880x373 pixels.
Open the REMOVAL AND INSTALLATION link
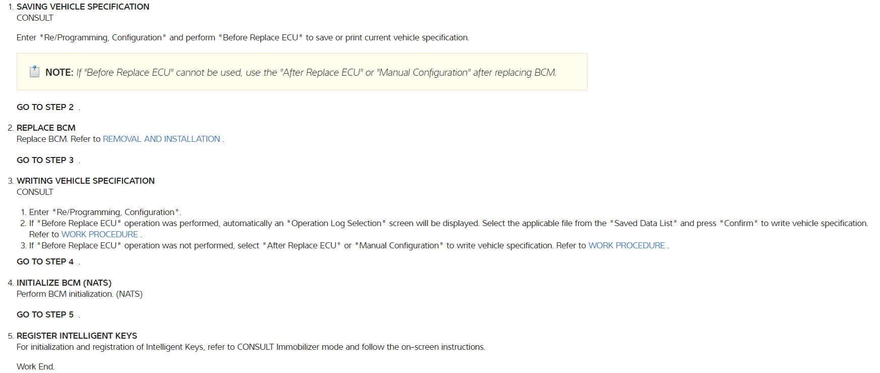[161, 139]
